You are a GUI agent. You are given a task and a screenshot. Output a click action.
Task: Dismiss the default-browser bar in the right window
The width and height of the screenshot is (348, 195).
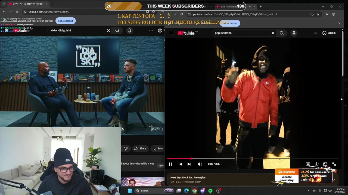click(x=339, y=23)
